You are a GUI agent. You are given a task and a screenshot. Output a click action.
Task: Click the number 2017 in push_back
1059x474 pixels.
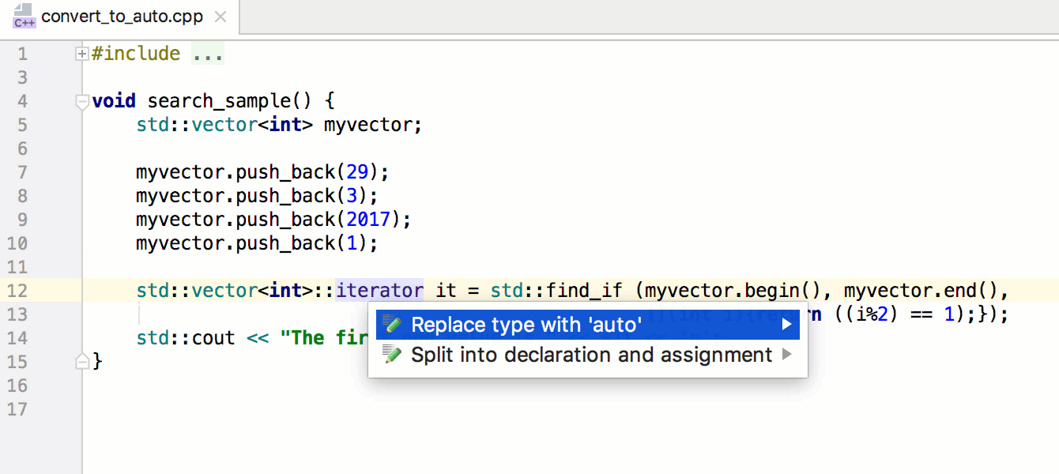369,220
